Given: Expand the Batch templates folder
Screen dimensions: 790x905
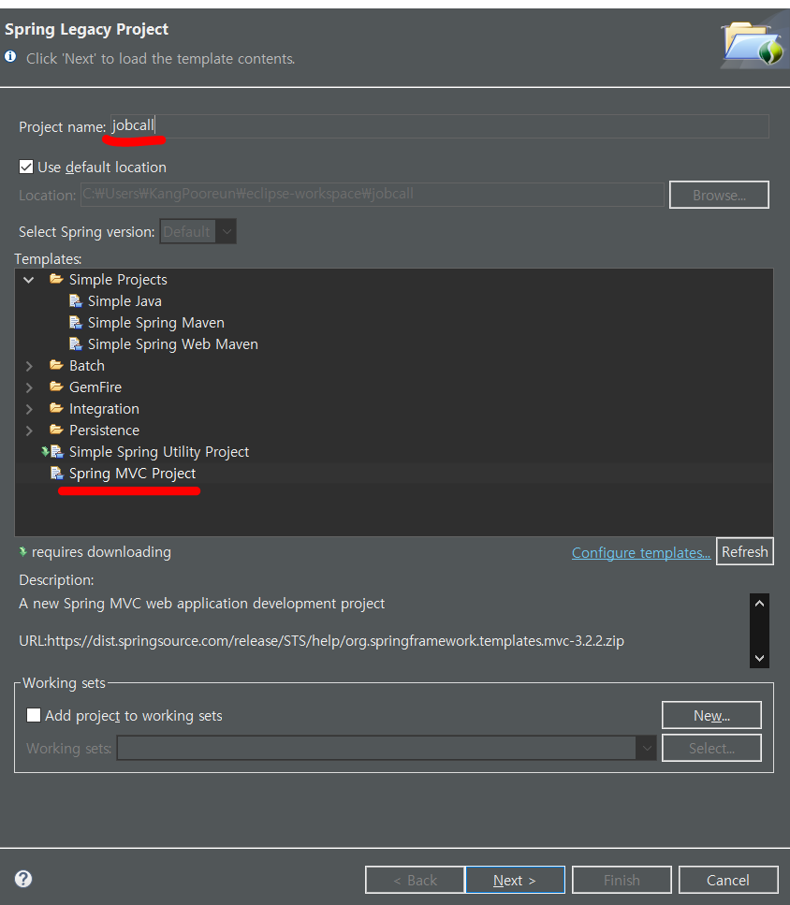Looking at the screenshot, I should tap(29, 366).
